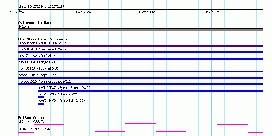Viewport: 272px width, 136px height.
Task: Click dgv474n100 (Coe2014) label
Action: (x=37, y=56)
